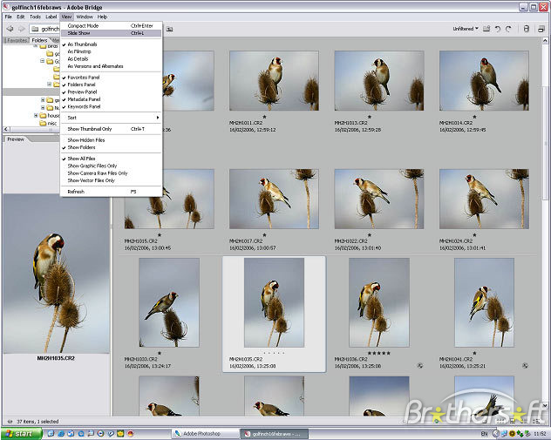The width and height of the screenshot is (551, 440).
Task: Uncheck the Metadata Panel option
Action: pos(111,99)
